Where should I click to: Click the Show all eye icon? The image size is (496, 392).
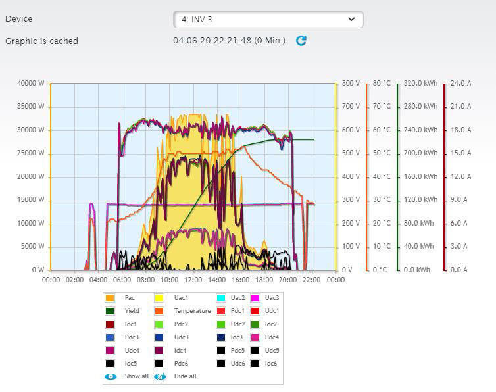tap(111, 376)
